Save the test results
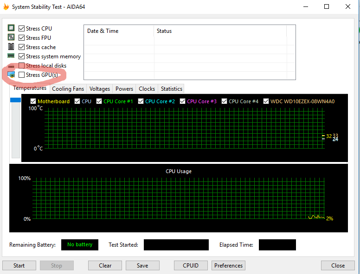The height and width of the screenshot is (274, 360). point(142,266)
